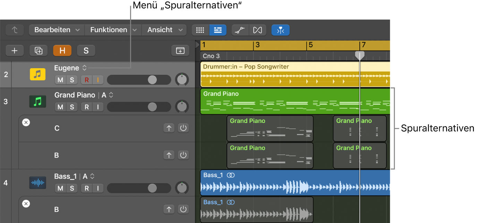Click the add track plus button

15,51
